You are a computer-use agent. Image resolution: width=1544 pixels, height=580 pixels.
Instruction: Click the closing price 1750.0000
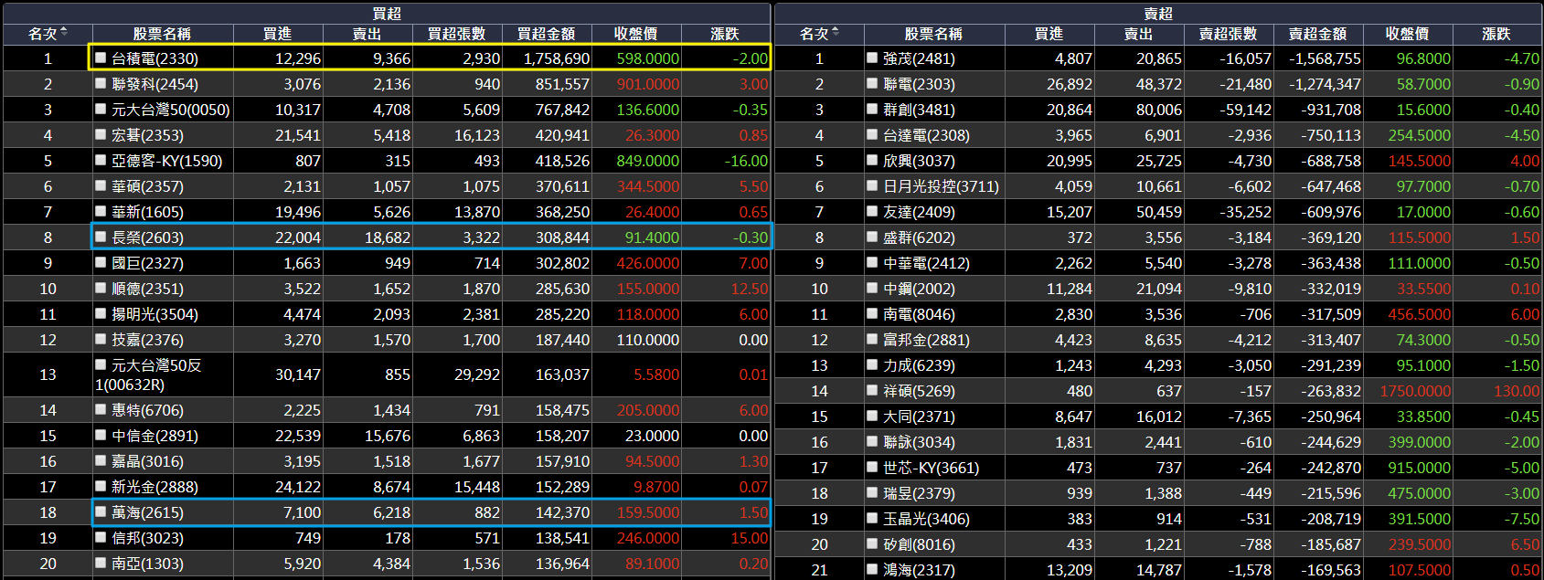coord(1415,391)
